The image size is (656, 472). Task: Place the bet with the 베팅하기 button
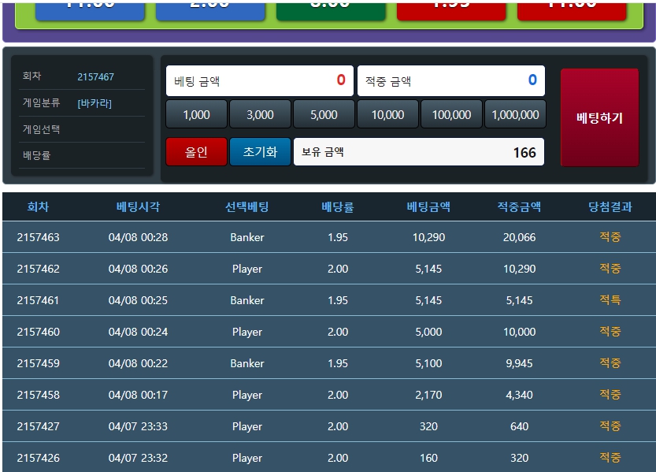(599, 117)
